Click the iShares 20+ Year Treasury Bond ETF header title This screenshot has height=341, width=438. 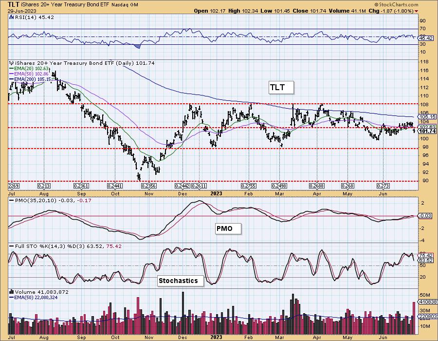(65, 5)
